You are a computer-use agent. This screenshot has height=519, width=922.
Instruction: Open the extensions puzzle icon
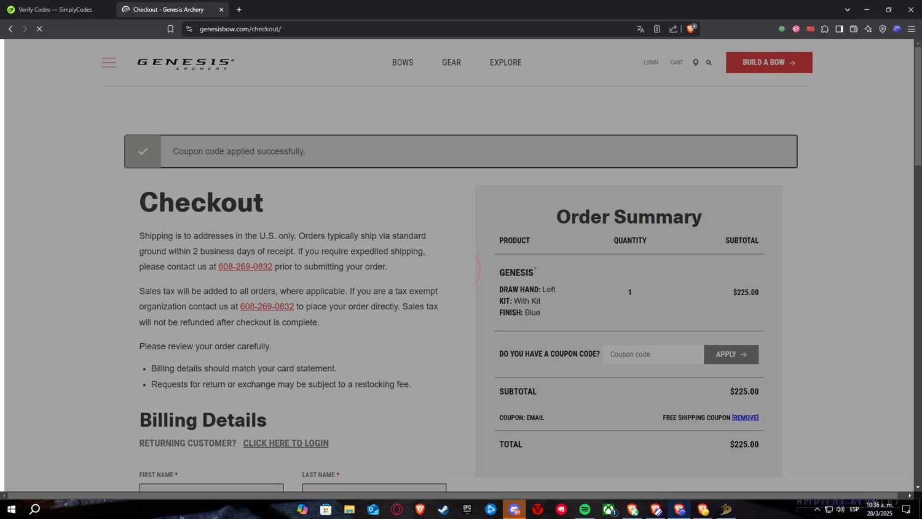[825, 29]
